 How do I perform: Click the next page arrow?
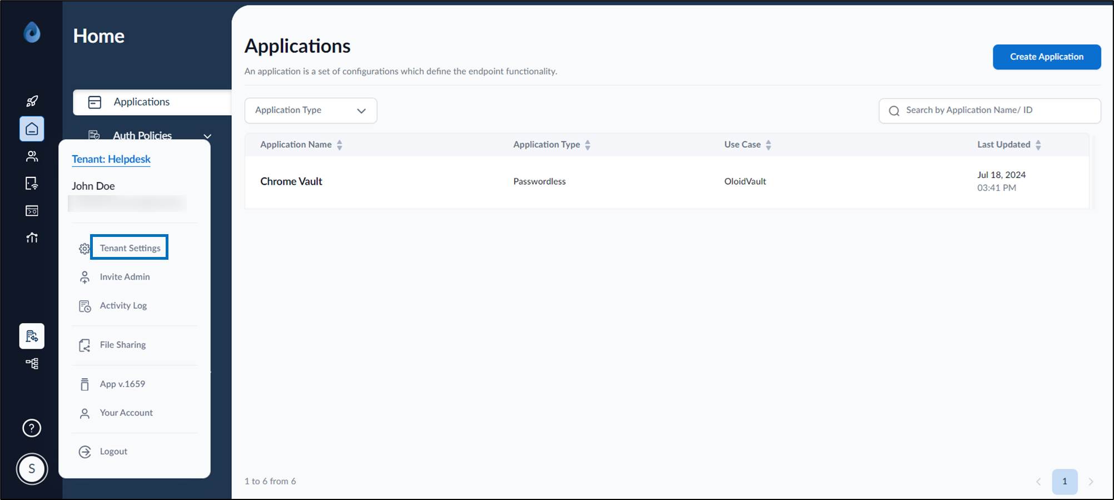tap(1091, 482)
